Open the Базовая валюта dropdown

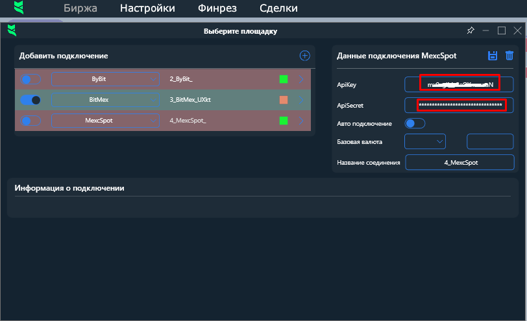[x=425, y=141]
